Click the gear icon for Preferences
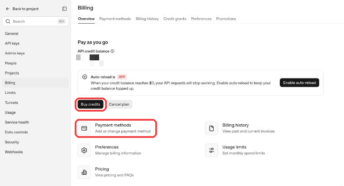344x186 pixels. pos(84,150)
